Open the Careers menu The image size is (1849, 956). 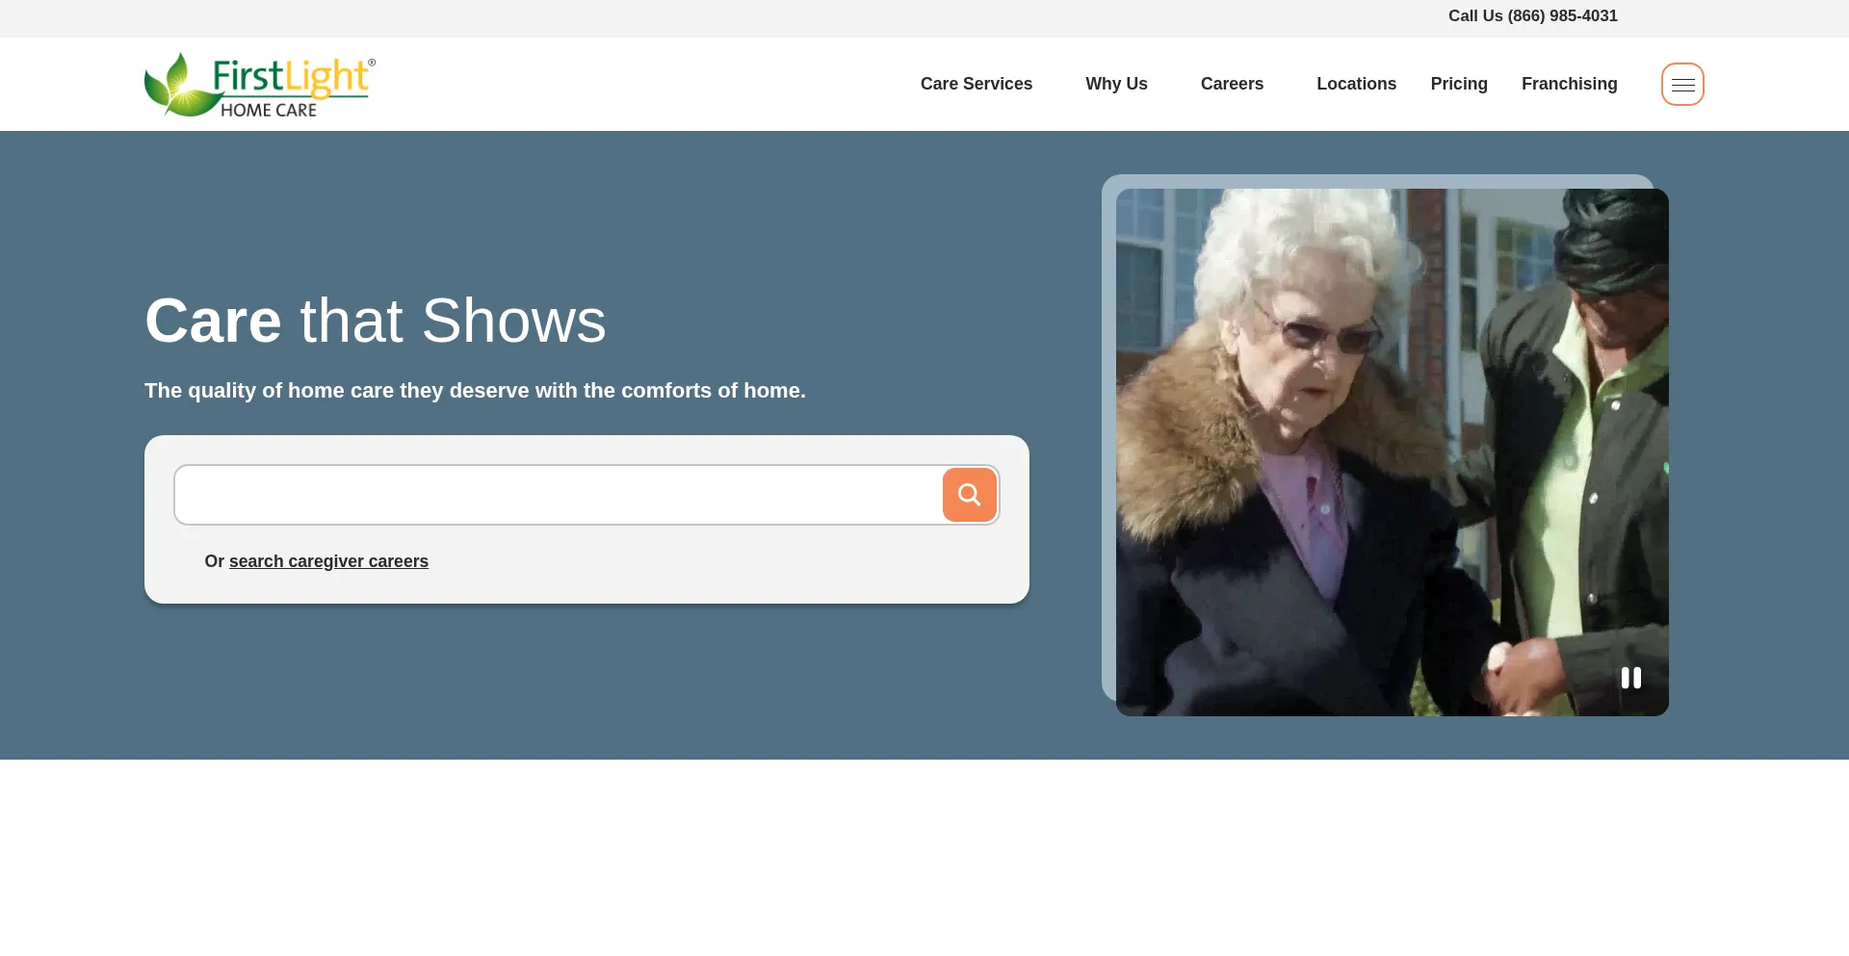[1232, 84]
